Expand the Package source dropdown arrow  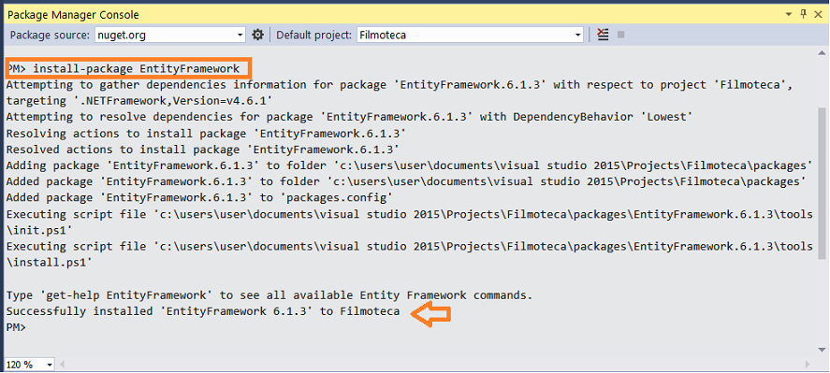click(x=240, y=36)
